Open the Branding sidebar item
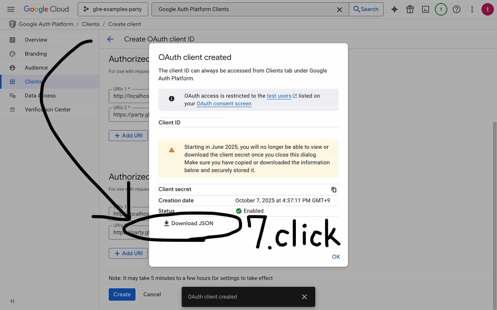Viewport: 497px width, 310px height. [35, 54]
